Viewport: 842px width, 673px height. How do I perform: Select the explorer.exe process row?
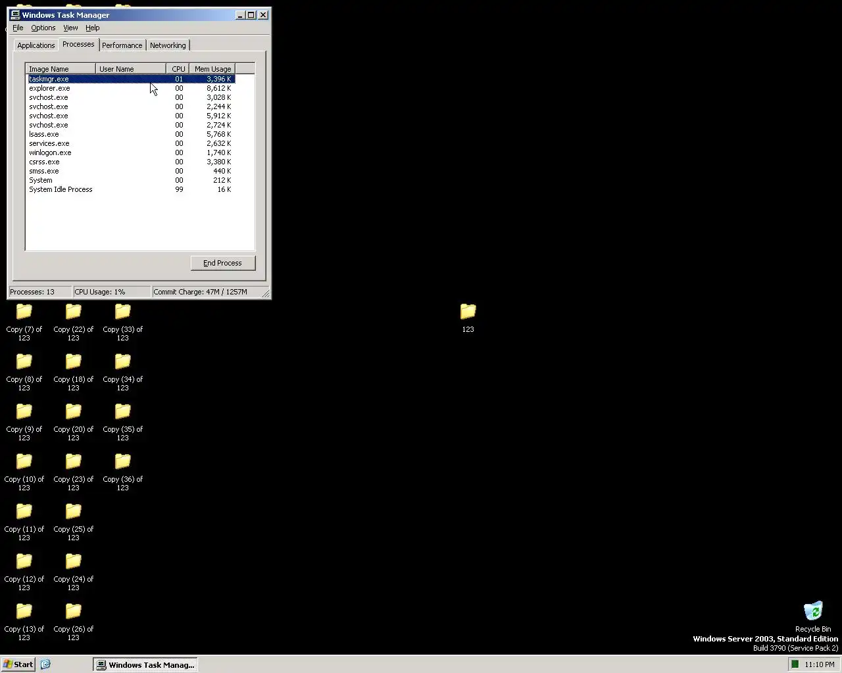coord(130,88)
